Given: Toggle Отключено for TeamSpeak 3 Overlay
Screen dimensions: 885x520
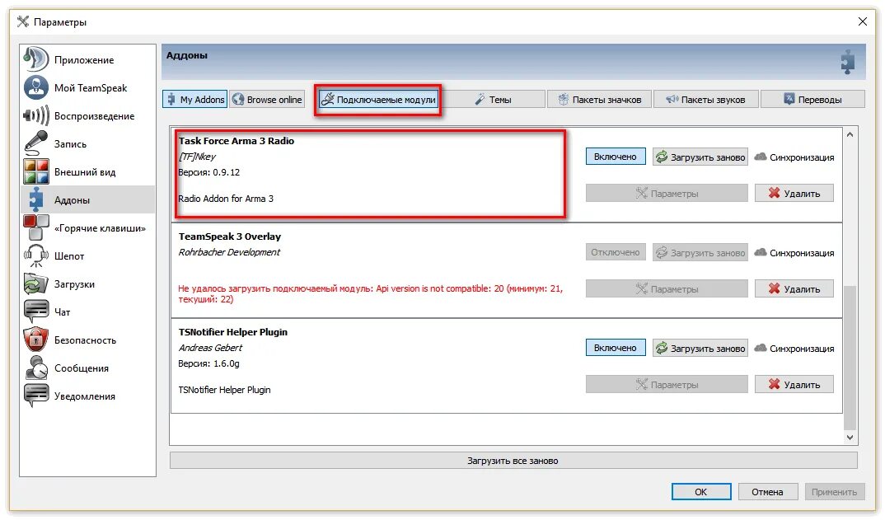Looking at the screenshot, I should coord(616,252).
